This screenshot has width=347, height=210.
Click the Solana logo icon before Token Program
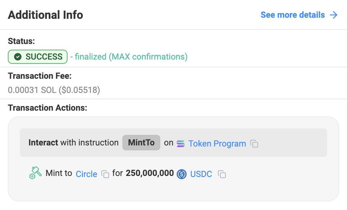click(181, 144)
